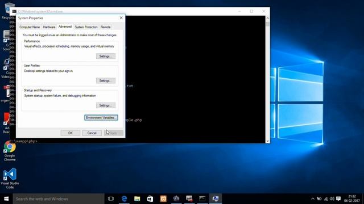Click the cmd window scrollbar down arrow
The image size is (364, 204).
267,141
